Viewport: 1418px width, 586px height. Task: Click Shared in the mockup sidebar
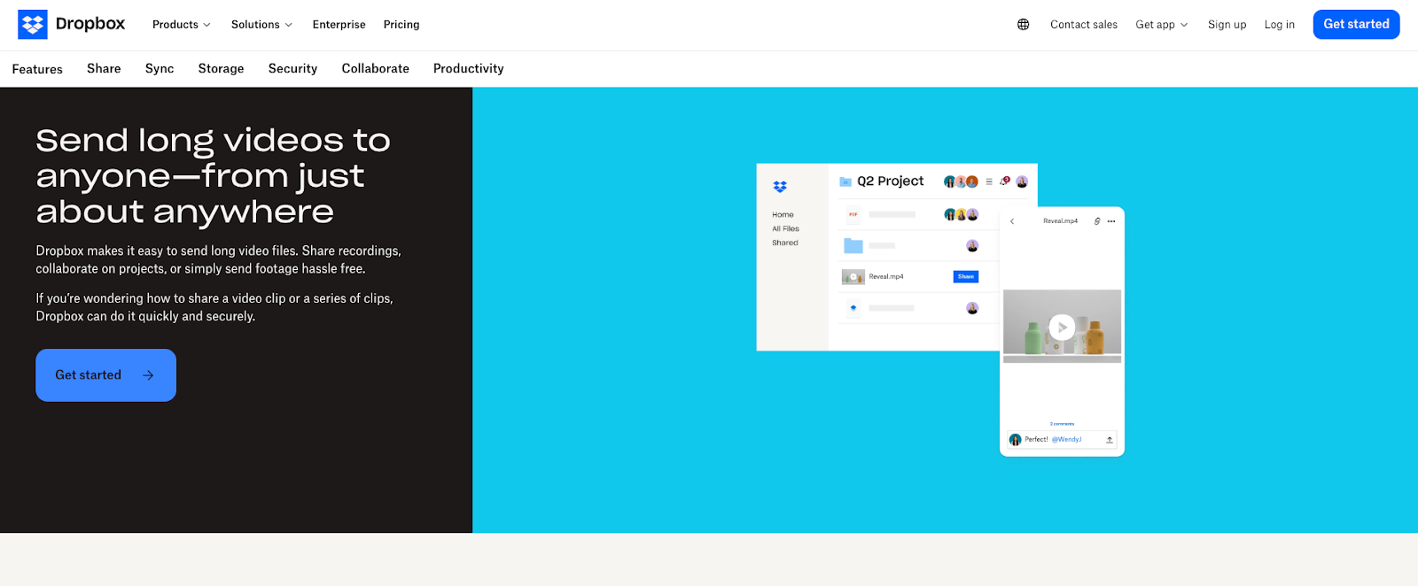point(784,243)
